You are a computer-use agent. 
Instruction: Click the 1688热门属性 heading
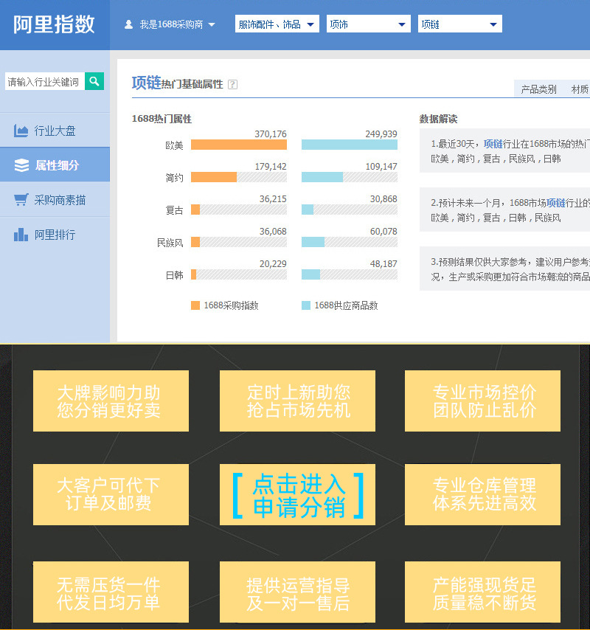point(162,119)
